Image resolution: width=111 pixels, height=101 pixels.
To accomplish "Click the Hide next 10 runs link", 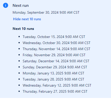I will click(27, 19).
